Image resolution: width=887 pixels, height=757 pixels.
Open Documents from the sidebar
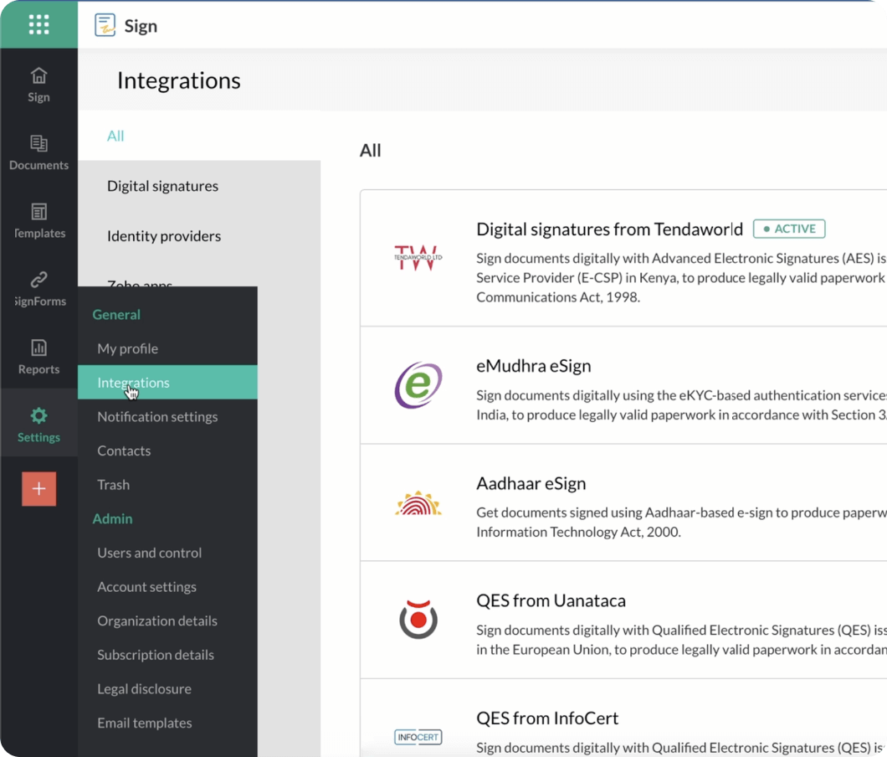38,144
